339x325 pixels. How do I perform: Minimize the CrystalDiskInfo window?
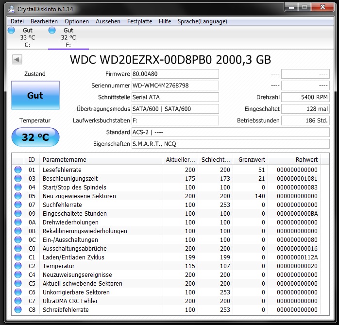coord(291,8)
